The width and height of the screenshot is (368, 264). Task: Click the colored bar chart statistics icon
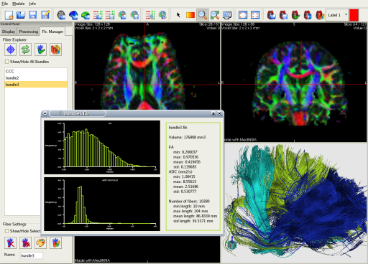(x=55, y=49)
